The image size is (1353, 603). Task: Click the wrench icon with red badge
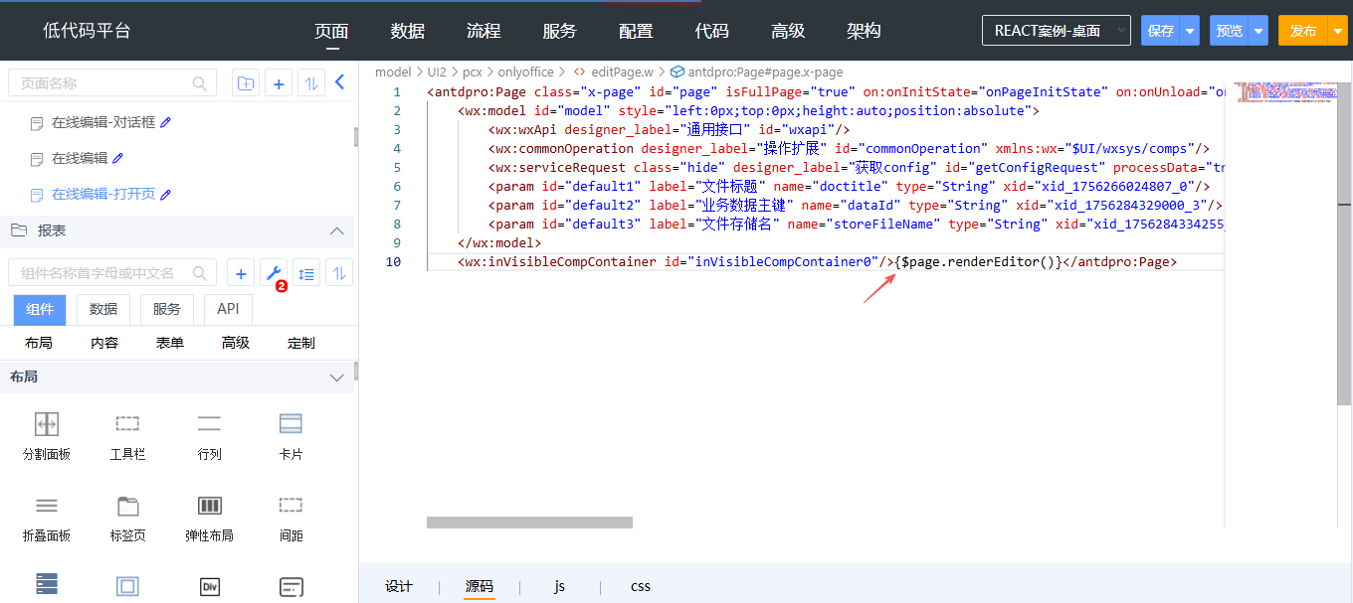[274, 273]
